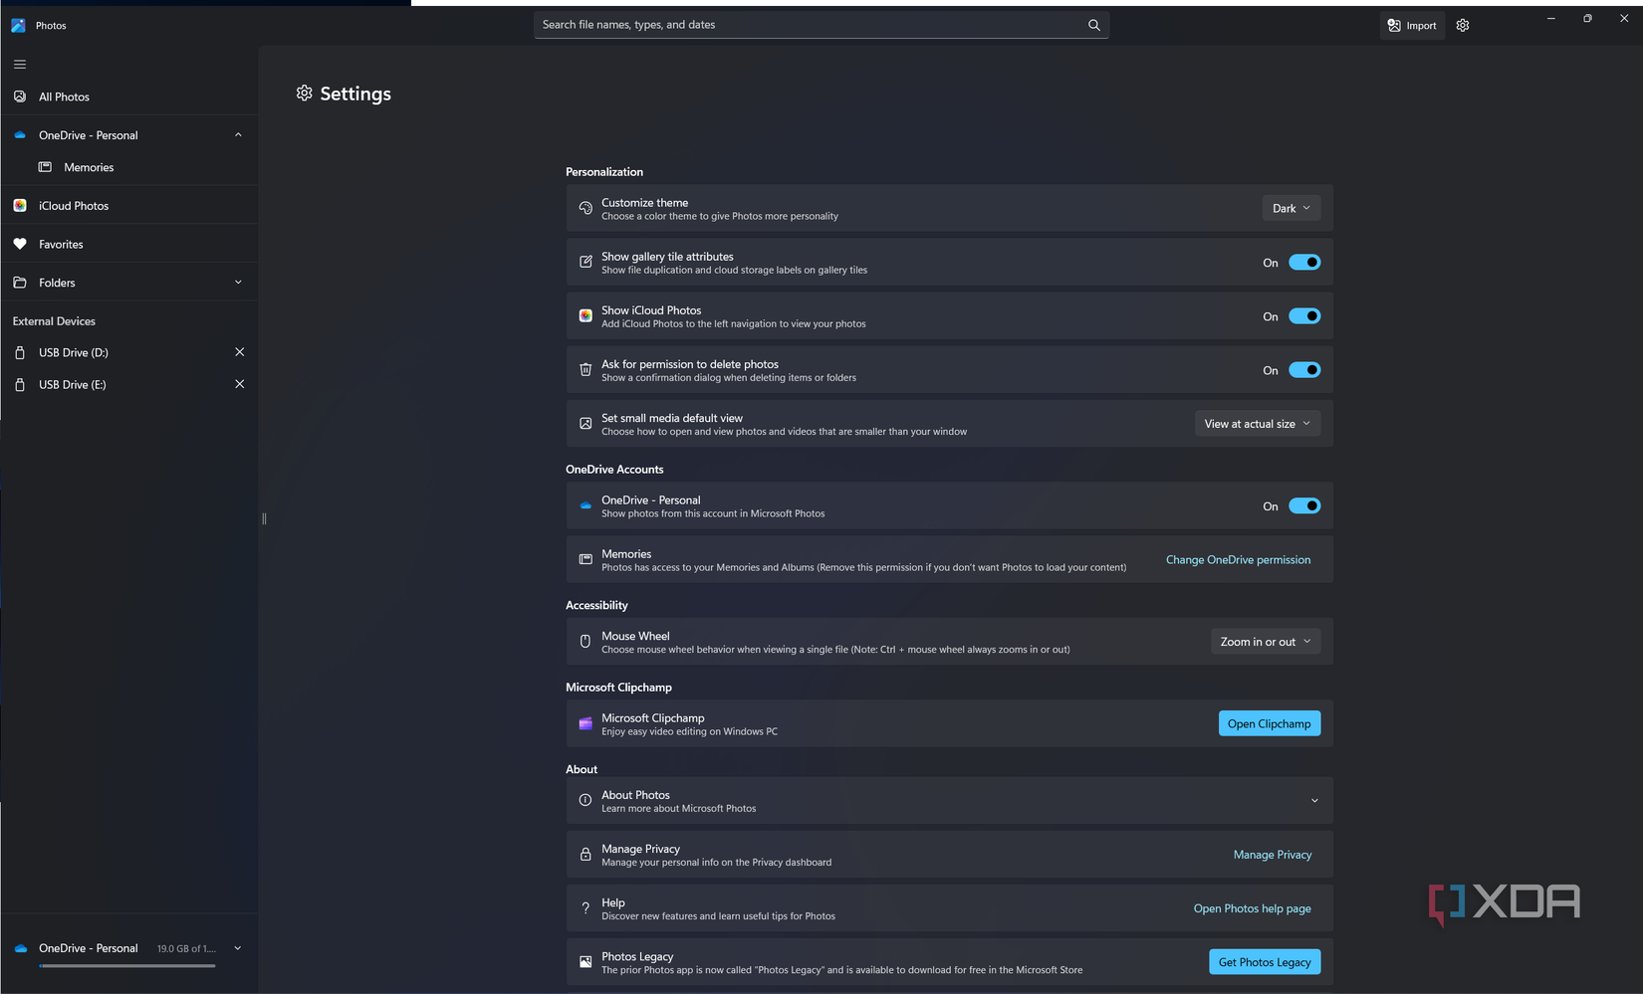This screenshot has height=994, width=1643.
Task: Click the Favorites heart icon
Action: (20, 244)
